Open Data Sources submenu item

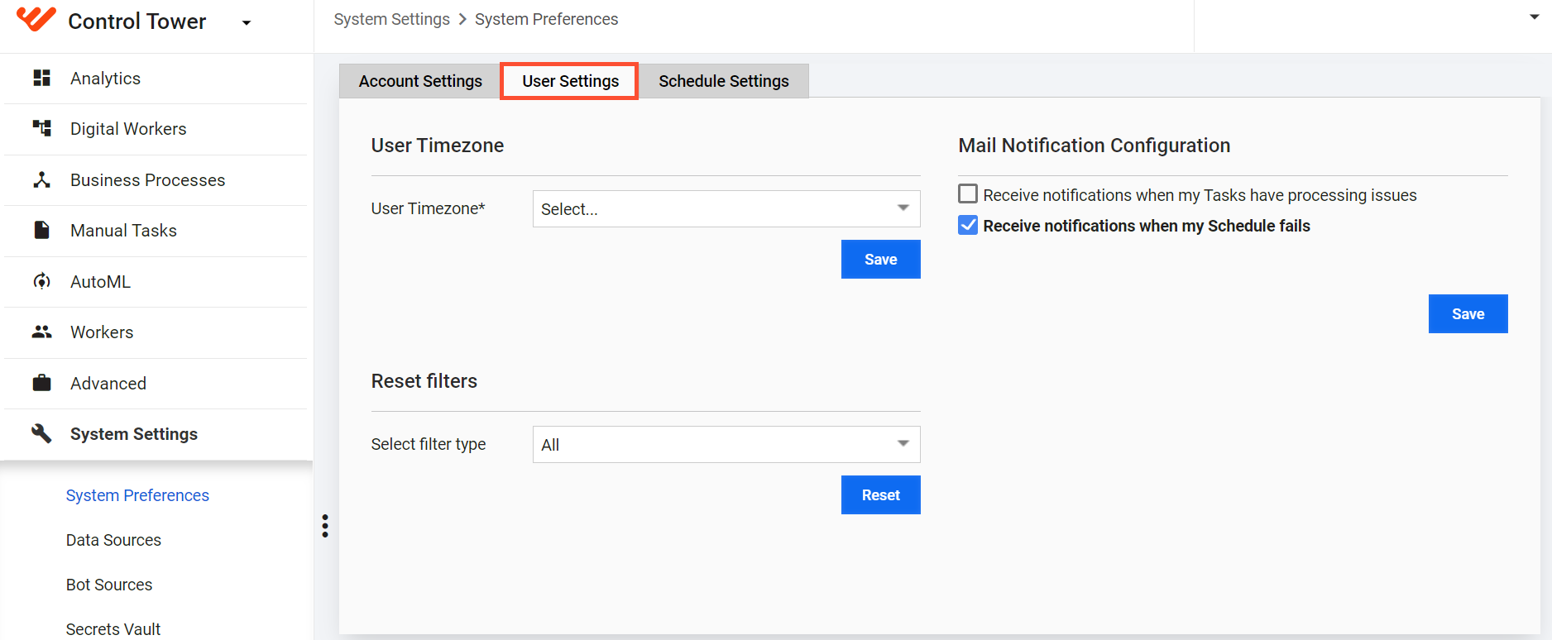(113, 540)
